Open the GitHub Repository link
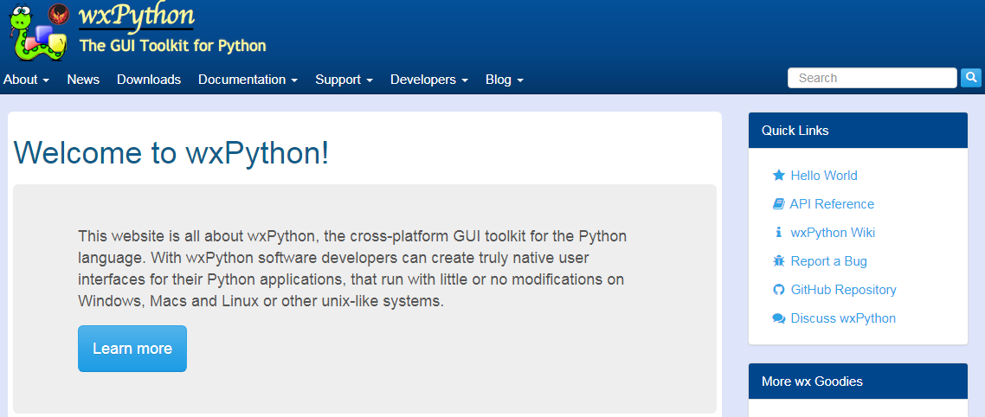The image size is (985, 417). tap(843, 290)
